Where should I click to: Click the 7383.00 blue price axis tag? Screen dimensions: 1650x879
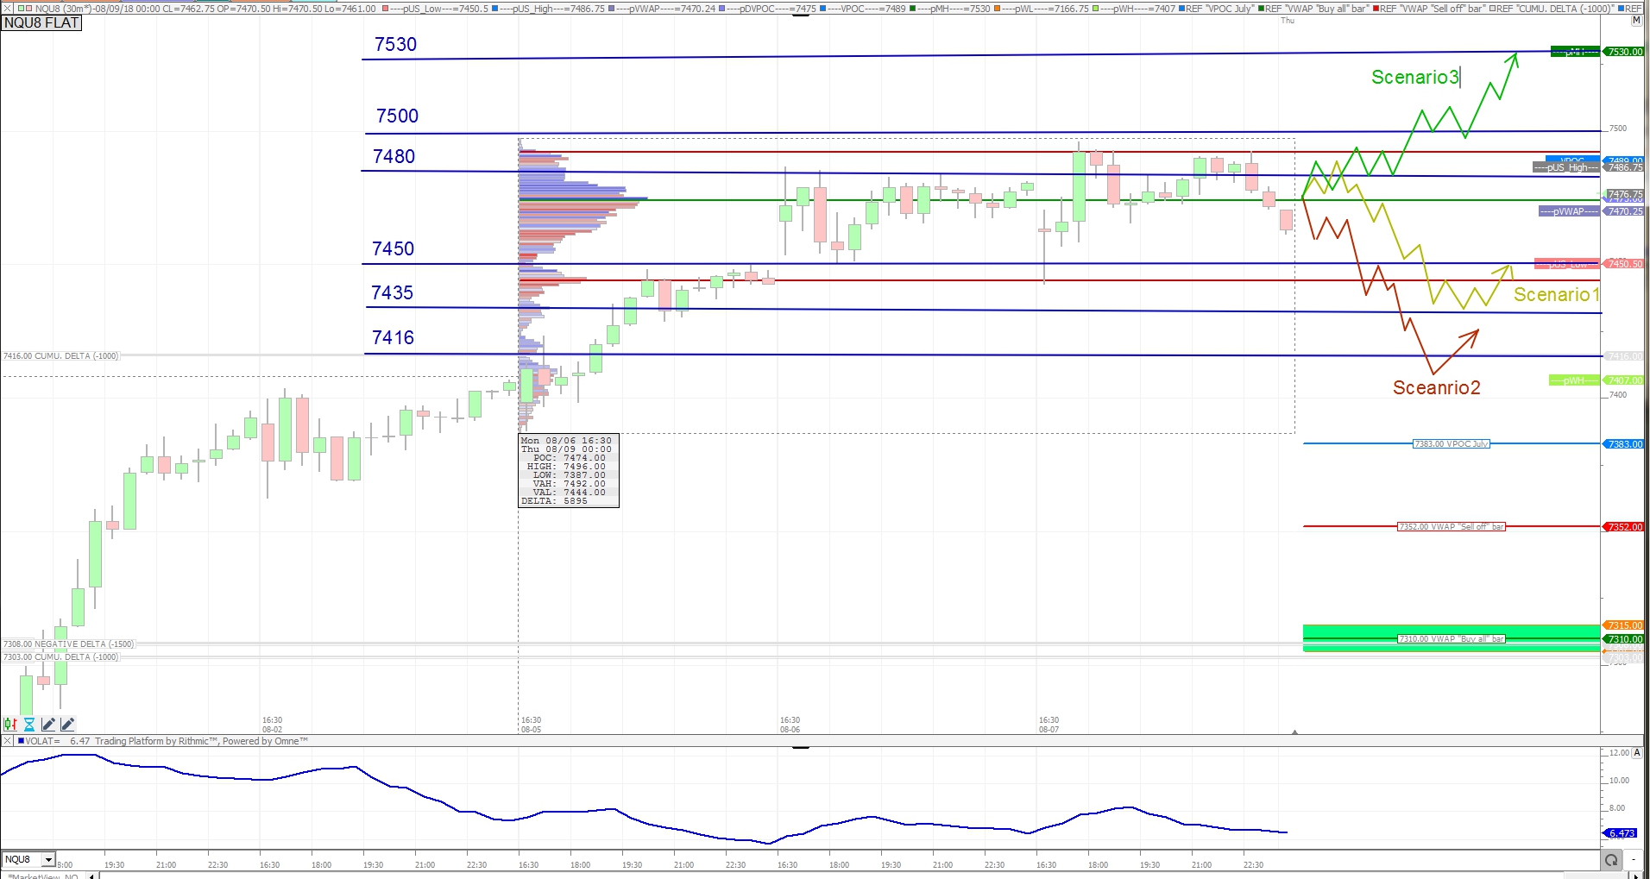tap(1624, 444)
